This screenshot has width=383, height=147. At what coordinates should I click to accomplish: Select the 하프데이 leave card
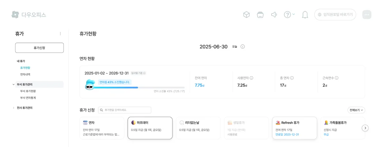(x=150, y=128)
